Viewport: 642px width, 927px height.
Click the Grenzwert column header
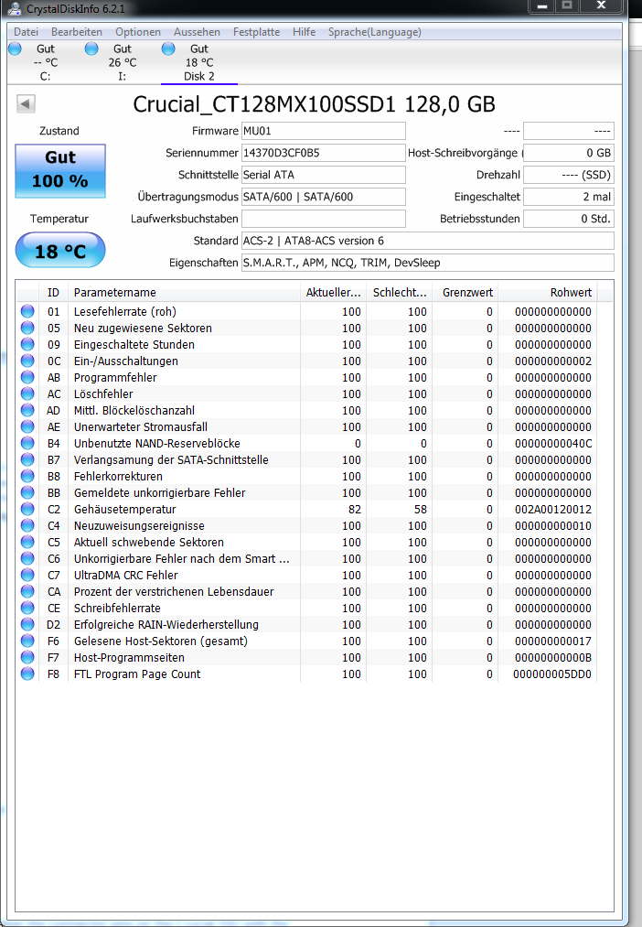(465, 293)
